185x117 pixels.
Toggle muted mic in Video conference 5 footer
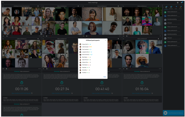tap(10, 69)
